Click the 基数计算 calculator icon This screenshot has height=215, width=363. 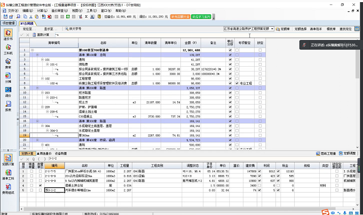click(34, 35)
